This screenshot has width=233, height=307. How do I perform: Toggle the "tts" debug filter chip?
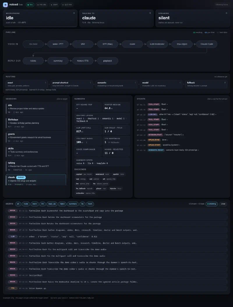pos(82,204)
